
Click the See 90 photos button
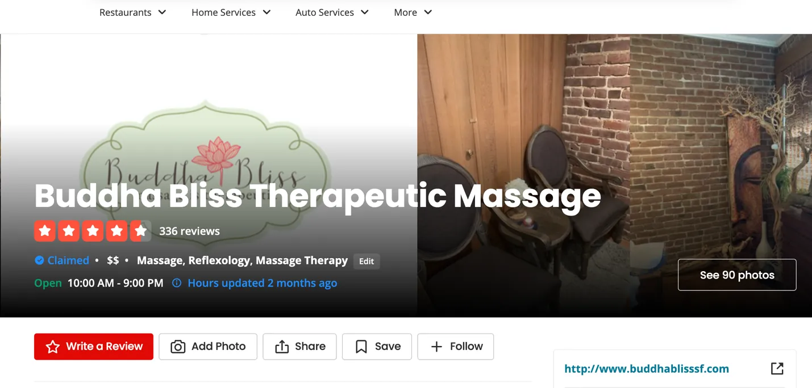pos(737,275)
